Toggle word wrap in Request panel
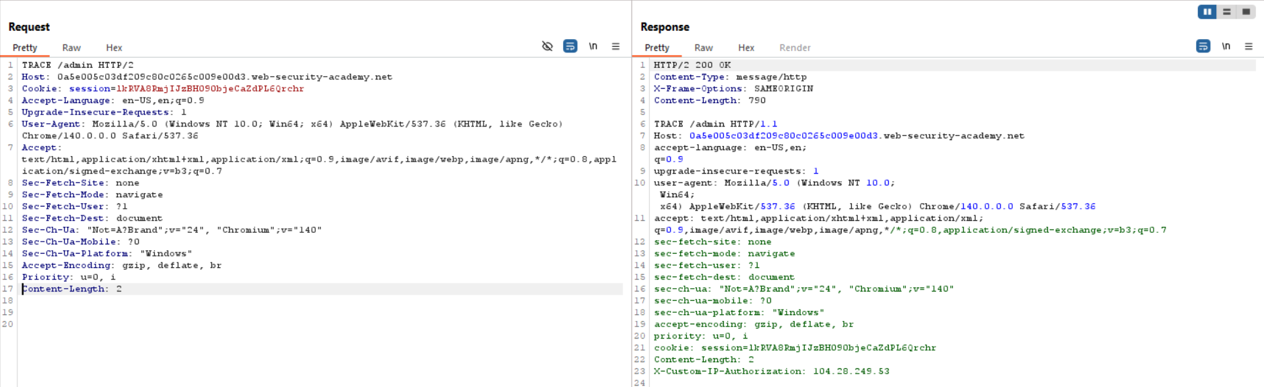The width and height of the screenshot is (1264, 387). pyautogui.click(x=570, y=46)
